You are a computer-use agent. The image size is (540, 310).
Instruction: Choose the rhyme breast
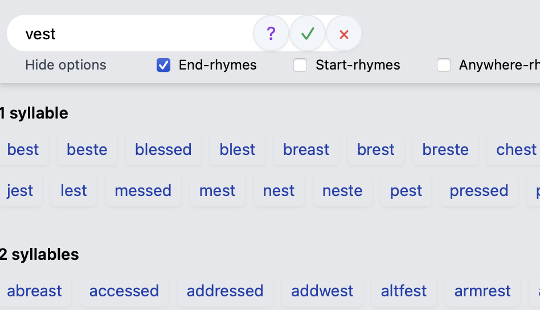click(306, 150)
